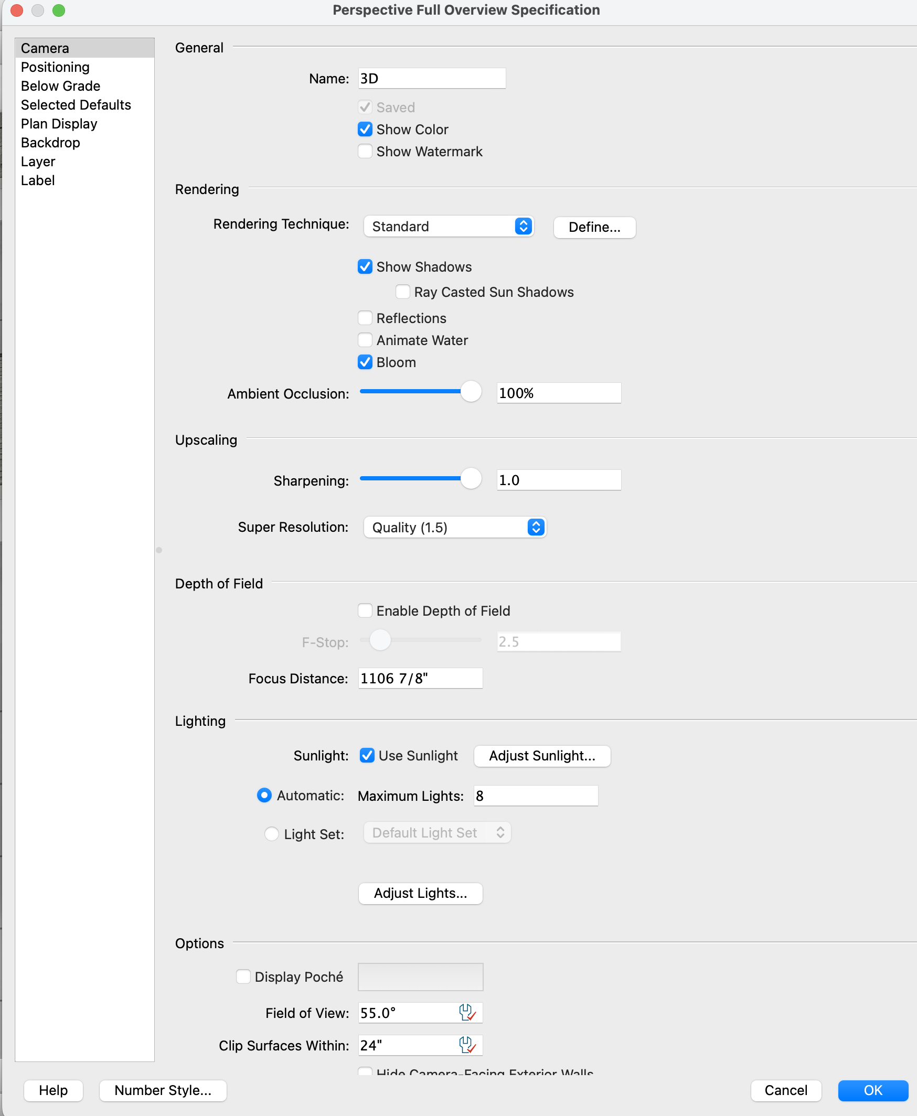This screenshot has height=1116, width=917.
Task: Click the Clip Surfaces Within wrench icon
Action: click(x=467, y=1045)
